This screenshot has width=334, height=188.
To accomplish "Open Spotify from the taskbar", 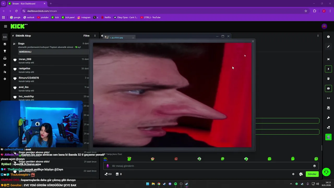I will [x=175, y=184].
